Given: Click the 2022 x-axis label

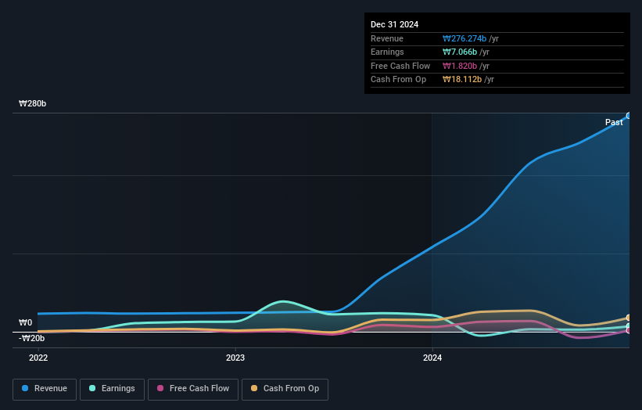Looking at the screenshot, I should [x=38, y=358].
